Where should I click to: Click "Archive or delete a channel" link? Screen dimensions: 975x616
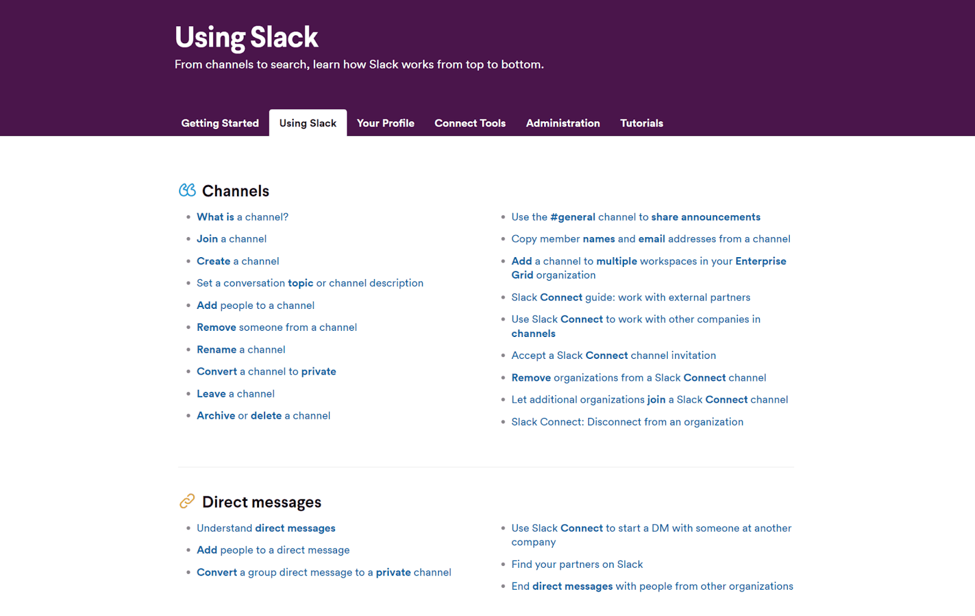(263, 416)
